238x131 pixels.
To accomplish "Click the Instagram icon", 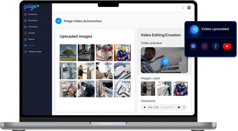I will (x=204, y=46).
